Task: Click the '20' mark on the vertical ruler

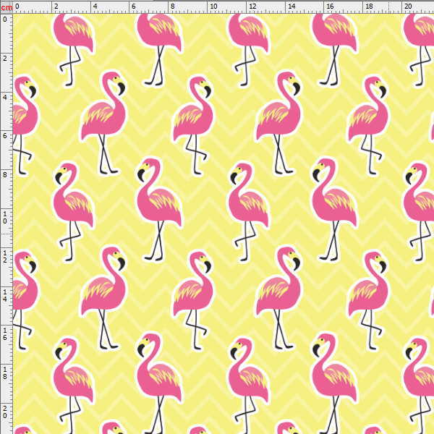Action: (5, 412)
